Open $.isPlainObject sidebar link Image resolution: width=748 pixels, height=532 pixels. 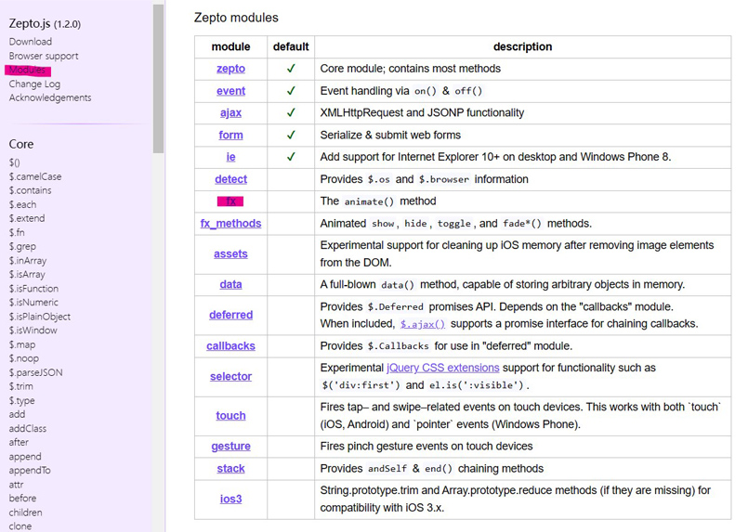(x=40, y=317)
